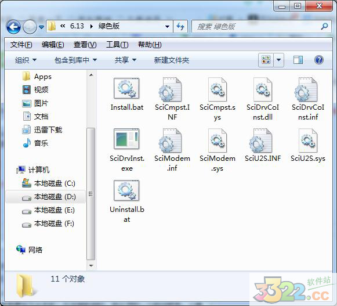This screenshot has height=306, width=337.
Task: Open the 工具(T) menu
Action: pos(117,45)
